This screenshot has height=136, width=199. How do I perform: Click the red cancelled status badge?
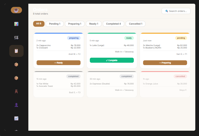coord(180,76)
